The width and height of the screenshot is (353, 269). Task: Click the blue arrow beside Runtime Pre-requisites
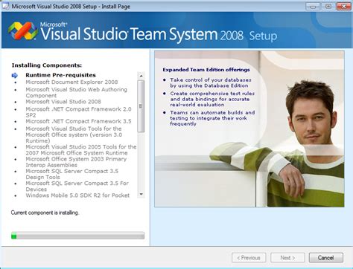point(15,75)
